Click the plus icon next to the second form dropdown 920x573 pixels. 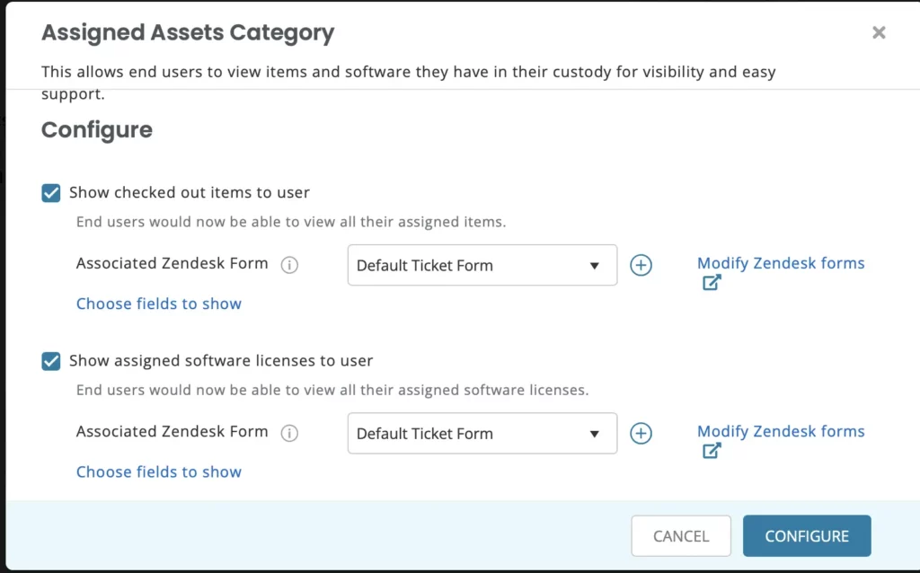pos(641,433)
